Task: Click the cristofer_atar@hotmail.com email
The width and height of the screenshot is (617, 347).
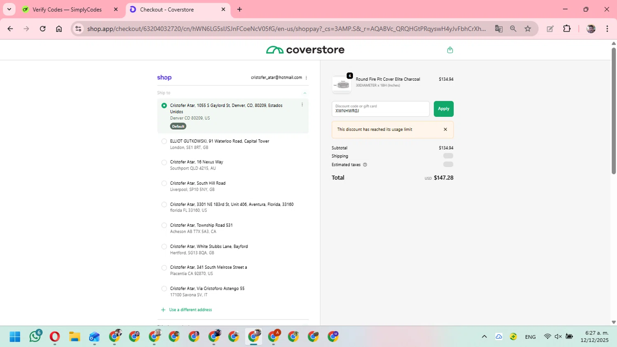Action: 276,77
